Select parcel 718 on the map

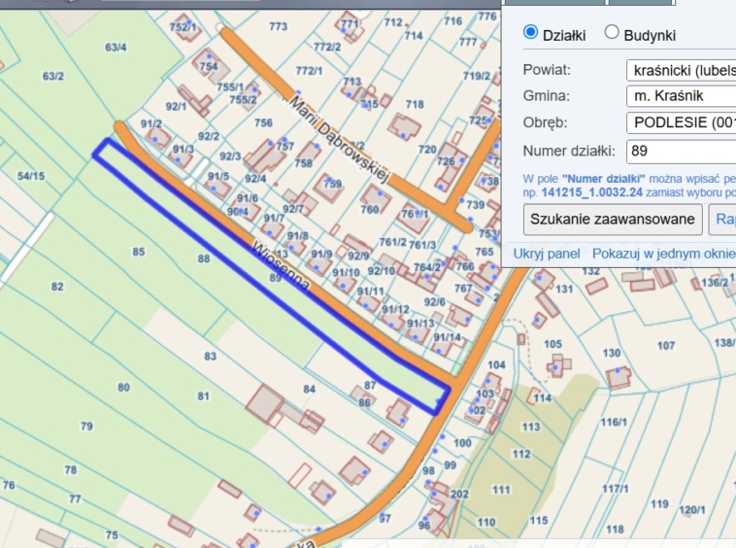415,104
